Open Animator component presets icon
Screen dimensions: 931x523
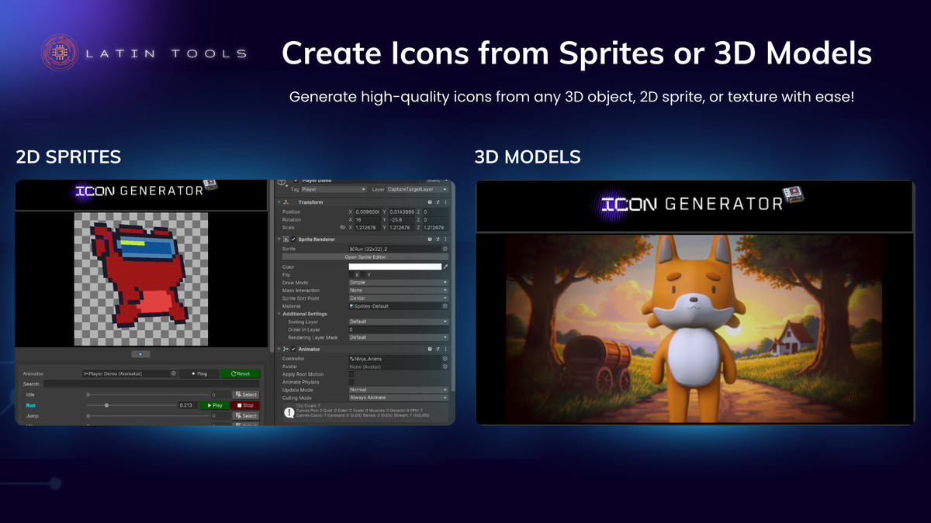(438, 349)
